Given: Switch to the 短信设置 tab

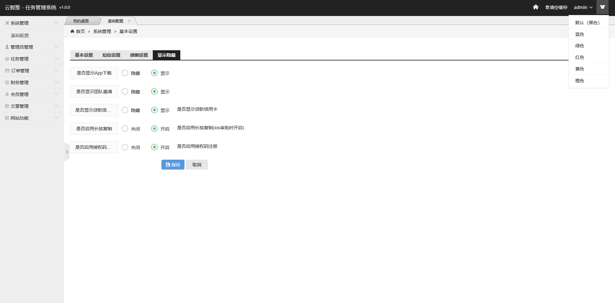Looking at the screenshot, I should (111, 55).
